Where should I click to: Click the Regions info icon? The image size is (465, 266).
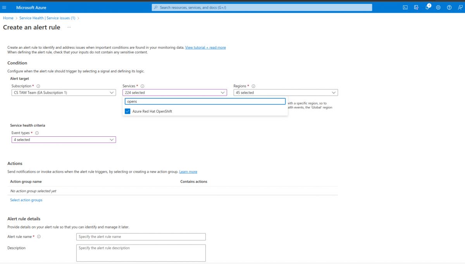coord(253,86)
